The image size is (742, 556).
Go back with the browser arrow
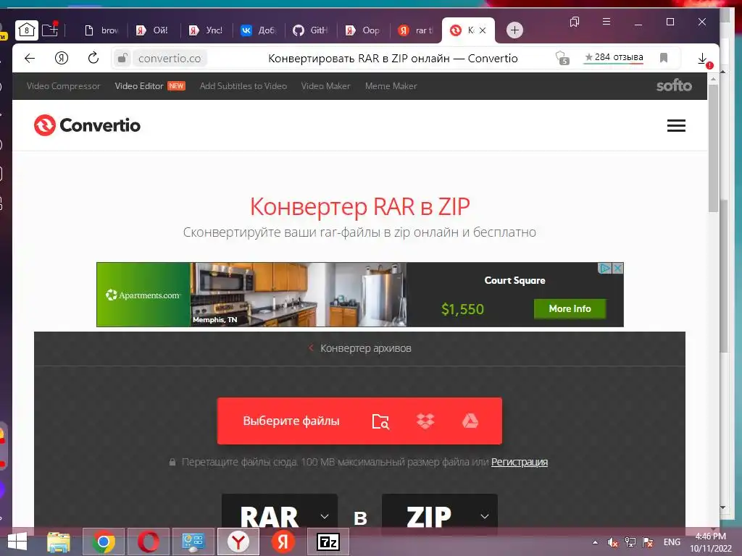coord(30,58)
